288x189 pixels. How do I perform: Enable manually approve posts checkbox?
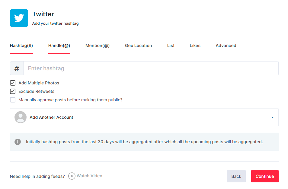13,100
